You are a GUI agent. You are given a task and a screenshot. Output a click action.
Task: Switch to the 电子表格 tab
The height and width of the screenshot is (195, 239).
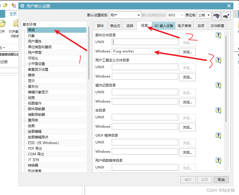pyautogui.click(x=185, y=26)
